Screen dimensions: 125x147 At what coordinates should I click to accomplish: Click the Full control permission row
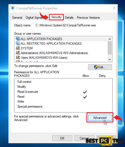point(63,82)
